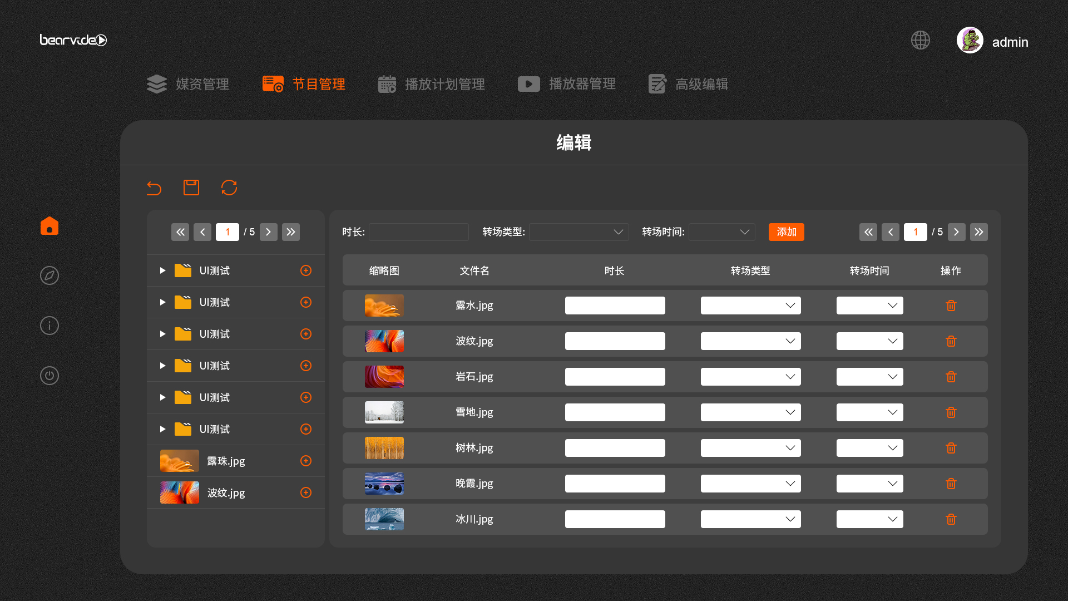Click the left panel page number field
1068x601 pixels.
pos(228,232)
